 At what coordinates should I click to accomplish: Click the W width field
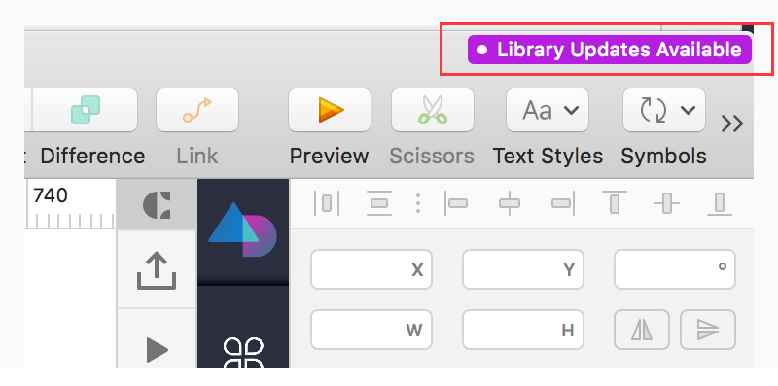[371, 330]
